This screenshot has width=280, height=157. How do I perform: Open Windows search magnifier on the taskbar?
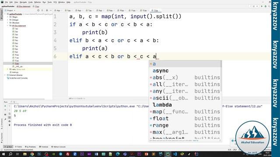coord(10,154)
